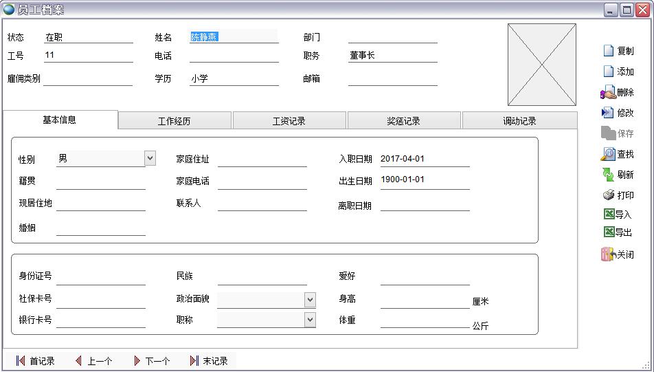Close the form using 关闭 icon
The image size is (654, 372).
(x=608, y=254)
